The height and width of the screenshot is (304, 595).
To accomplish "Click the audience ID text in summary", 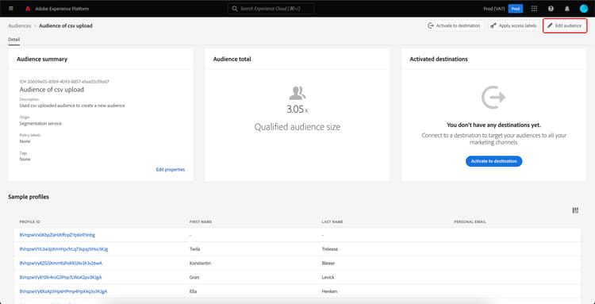I will click(x=64, y=82).
